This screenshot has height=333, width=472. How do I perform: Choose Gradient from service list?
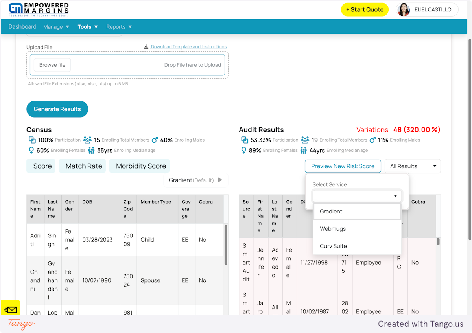[357, 212]
